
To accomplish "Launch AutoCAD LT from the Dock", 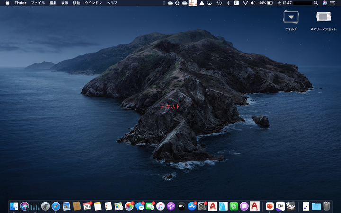I will pos(254,206).
